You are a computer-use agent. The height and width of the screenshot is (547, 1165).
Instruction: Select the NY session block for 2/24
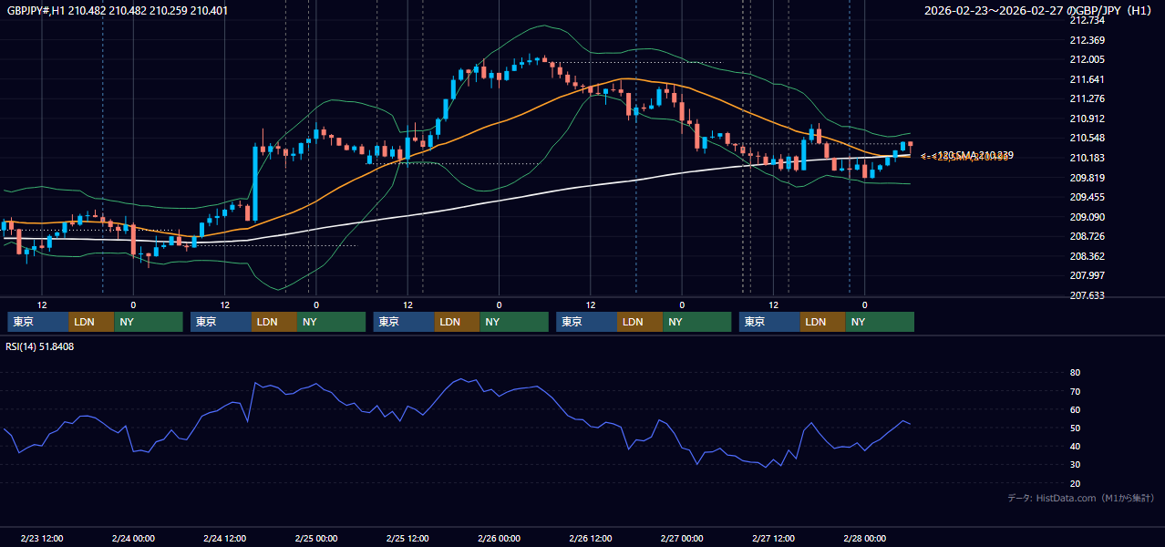pyautogui.click(x=332, y=322)
